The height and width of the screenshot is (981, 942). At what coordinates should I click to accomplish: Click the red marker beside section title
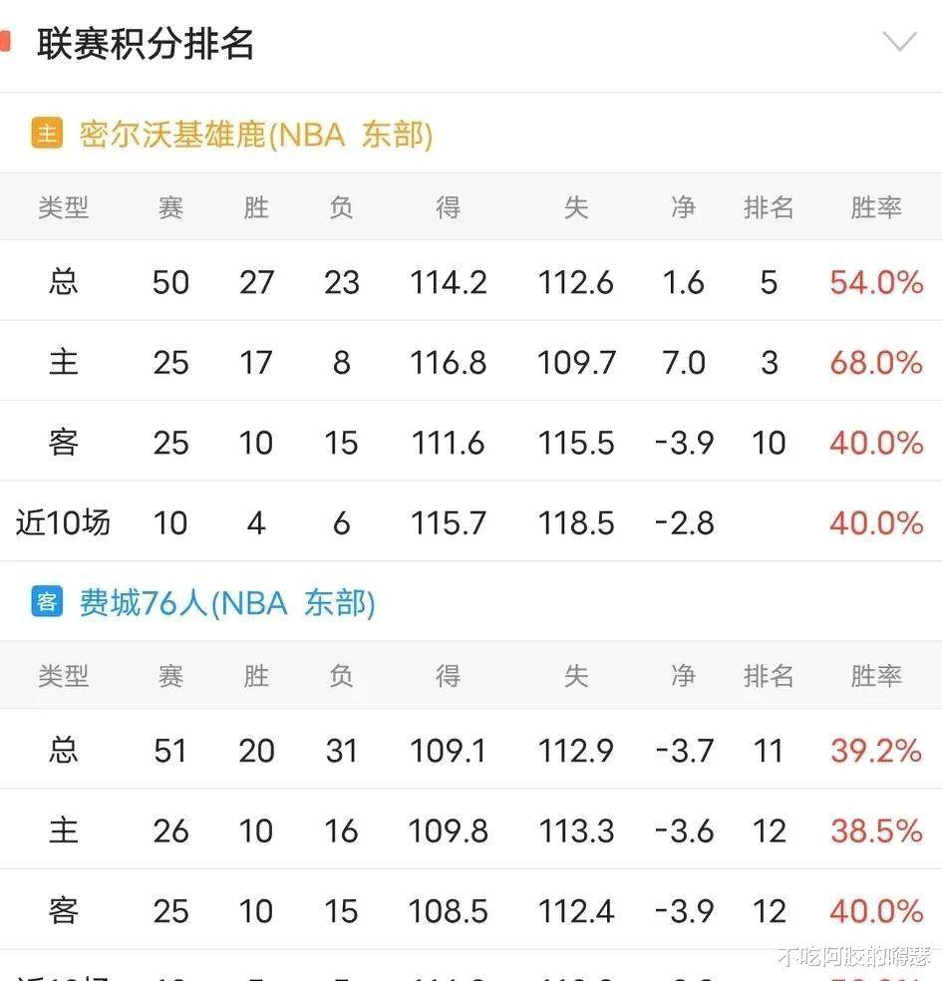coord(5,42)
